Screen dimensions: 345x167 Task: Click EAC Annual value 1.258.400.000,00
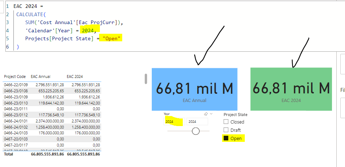click(49, 127)
